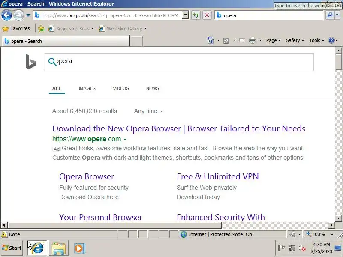Open the Opera Browser sublink
The width and height of the screenshot is (343, 257).
coord(87,176)
